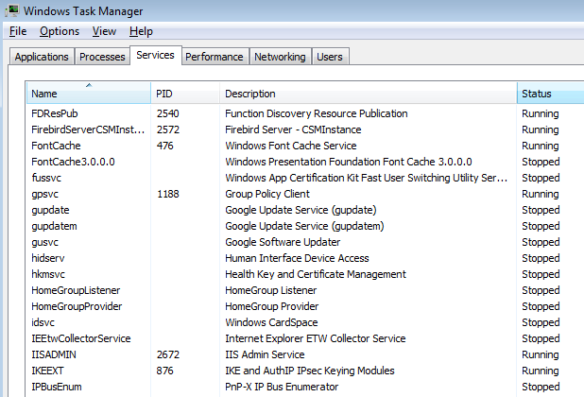Screen dimensions: 584x397
Task: Switch to the Performance tab
Action: click(x=215, y=57)
